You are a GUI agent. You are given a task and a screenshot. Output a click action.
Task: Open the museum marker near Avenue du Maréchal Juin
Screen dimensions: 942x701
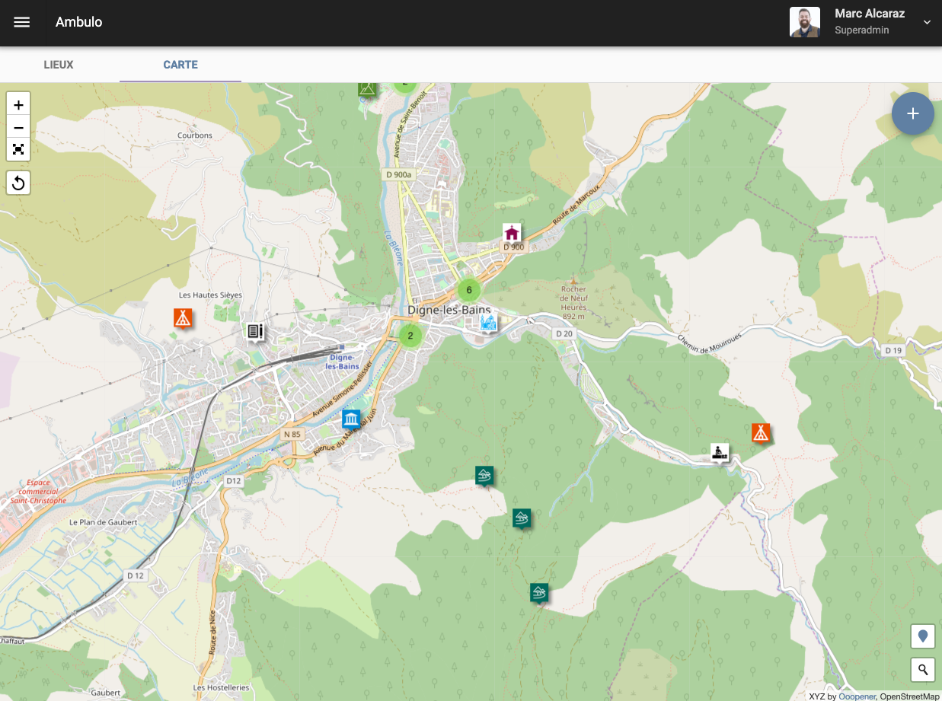(x=350, y=419)
